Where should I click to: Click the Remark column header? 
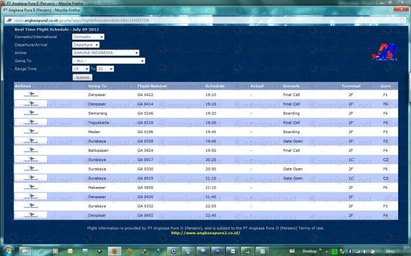click(291, 86)
